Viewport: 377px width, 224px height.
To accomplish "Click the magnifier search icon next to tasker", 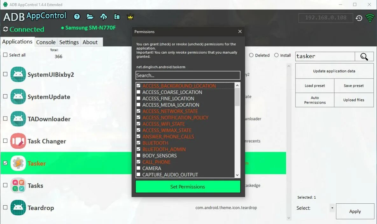I will pos(364,57).
